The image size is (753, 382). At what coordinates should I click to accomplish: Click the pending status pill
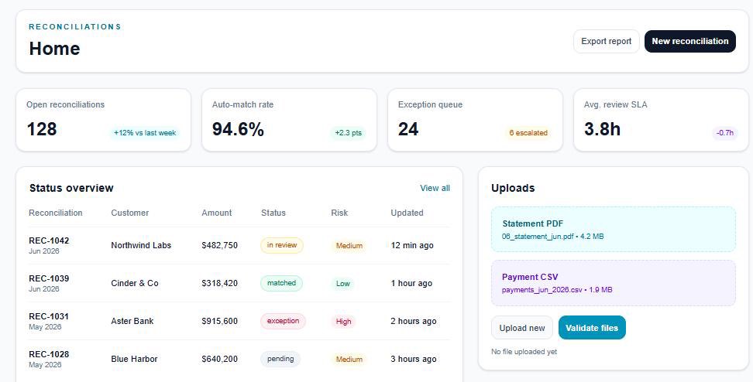click(x=280, y=359)
